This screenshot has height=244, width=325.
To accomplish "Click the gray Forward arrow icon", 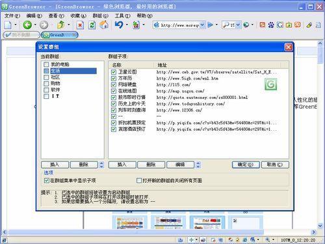I will coord(44,25).
